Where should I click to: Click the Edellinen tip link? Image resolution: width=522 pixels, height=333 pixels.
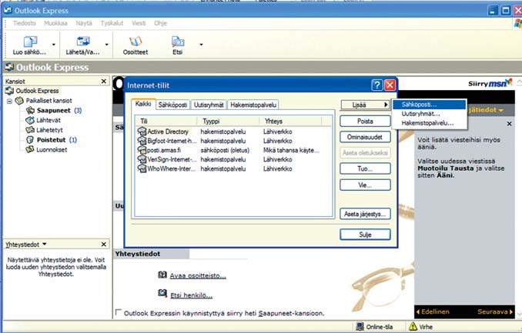[433, 311]
